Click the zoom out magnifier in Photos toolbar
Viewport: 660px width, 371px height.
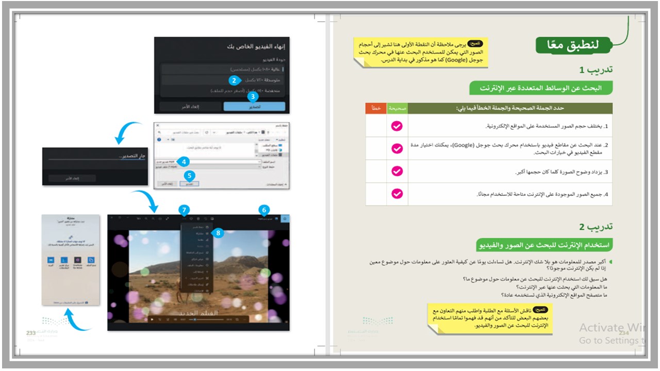[x=153, y=218]
